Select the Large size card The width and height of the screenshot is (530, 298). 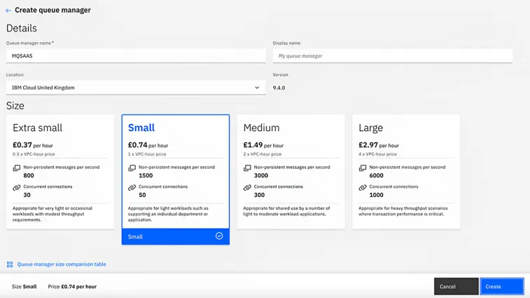(x=406, y=172)
